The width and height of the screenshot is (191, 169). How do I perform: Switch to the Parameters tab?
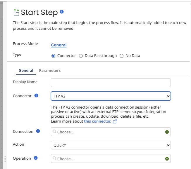(x=50, y=70)
